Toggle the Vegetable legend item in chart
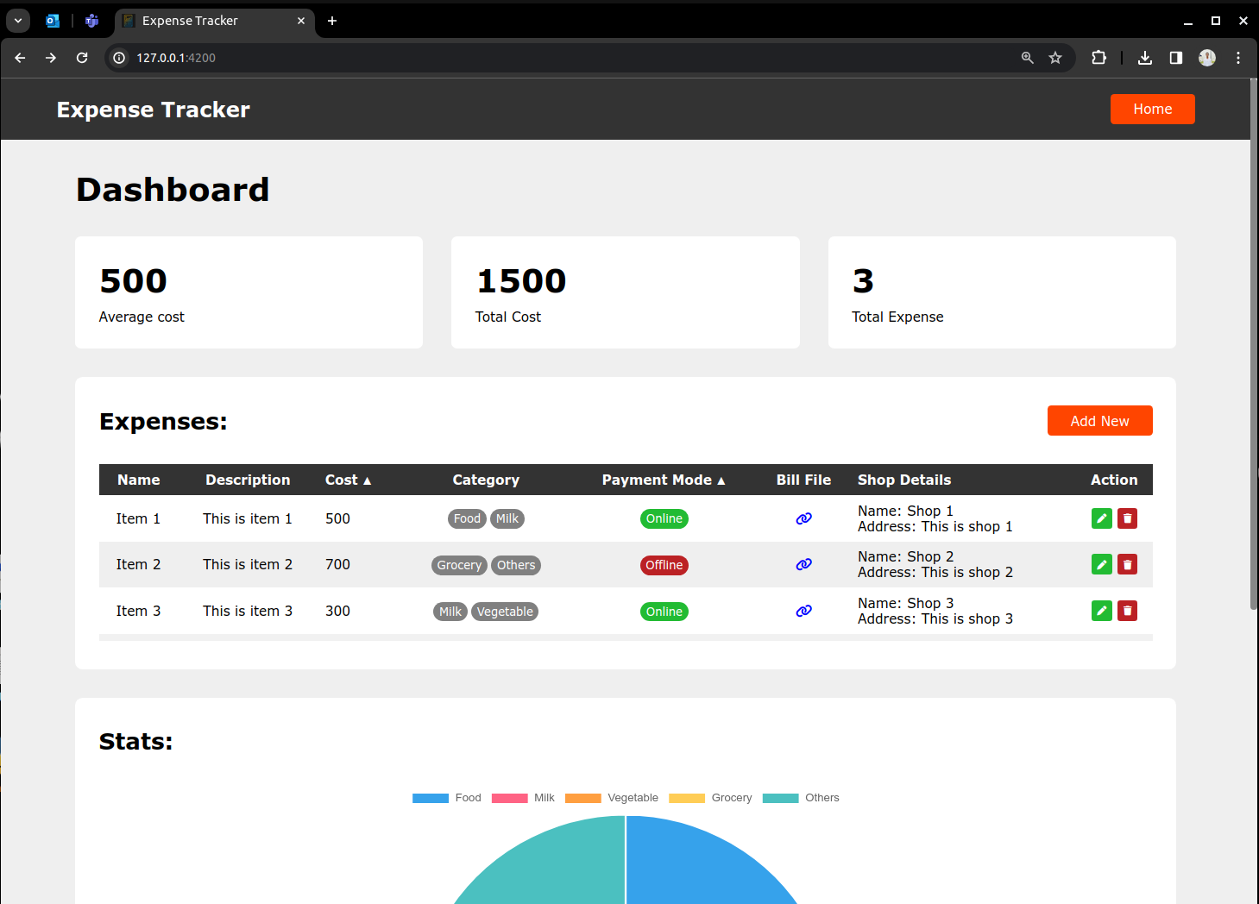The width and height of the screenshot is (1259, 904). click(612, 798)
